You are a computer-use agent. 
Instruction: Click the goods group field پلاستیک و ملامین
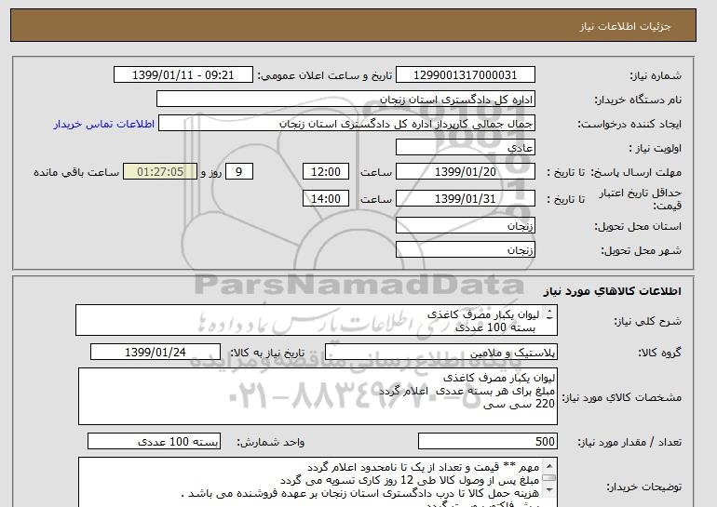pos(440,353)
